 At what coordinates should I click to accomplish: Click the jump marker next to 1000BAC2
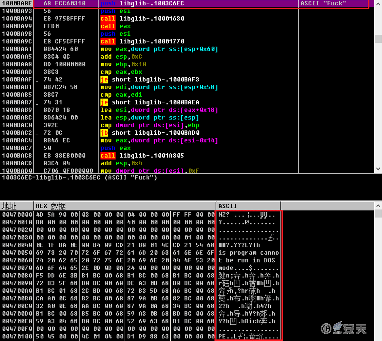[x=37, y=134]
